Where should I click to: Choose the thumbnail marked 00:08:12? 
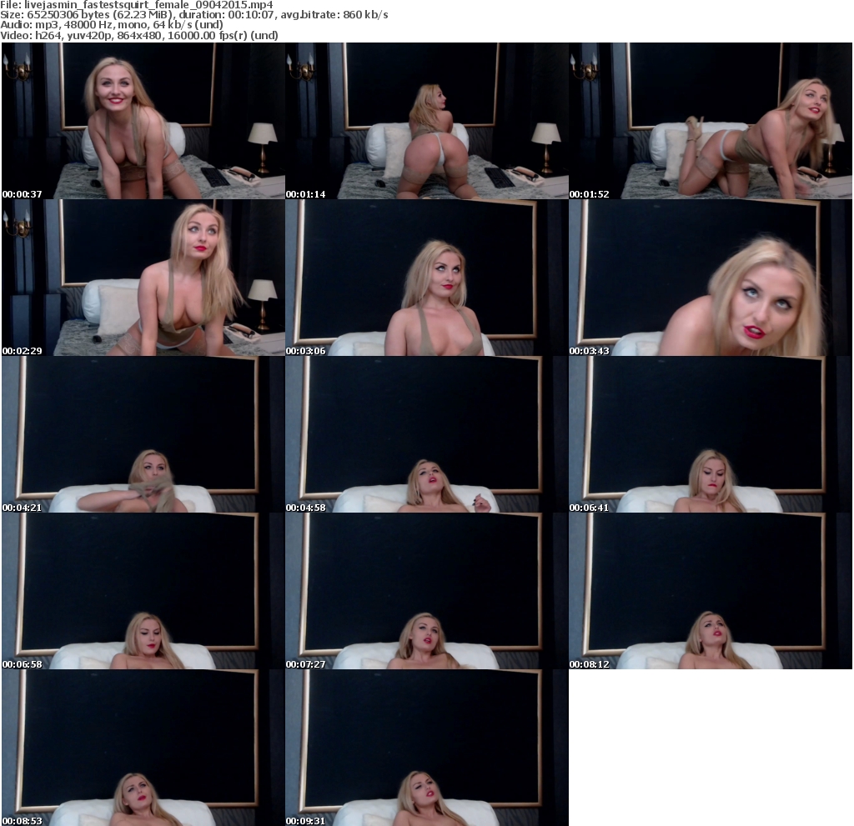(711, 591)
